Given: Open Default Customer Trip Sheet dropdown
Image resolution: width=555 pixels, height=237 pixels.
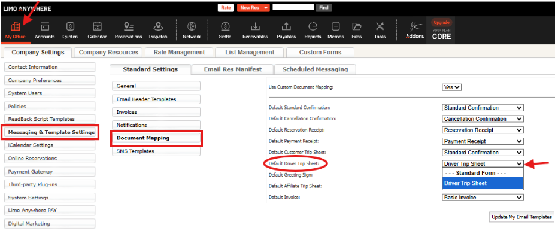Looking at the screenshot, I should [x=483, y=153].
